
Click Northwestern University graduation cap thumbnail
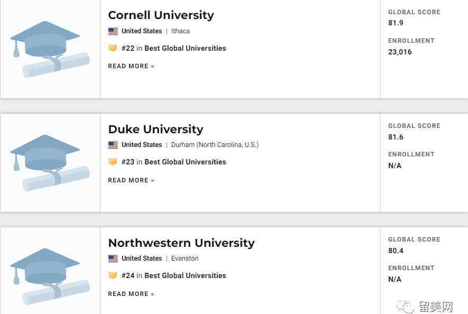point(50,276)
